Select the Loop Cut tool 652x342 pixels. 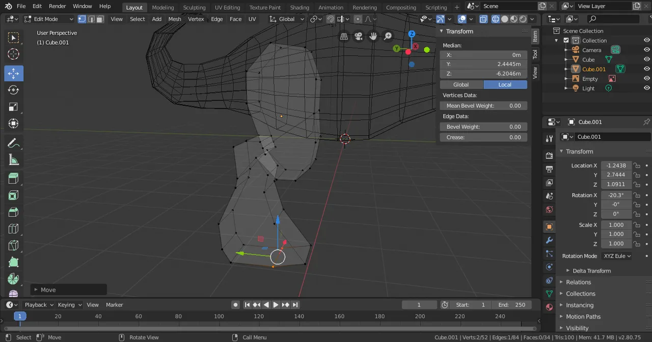14,229
